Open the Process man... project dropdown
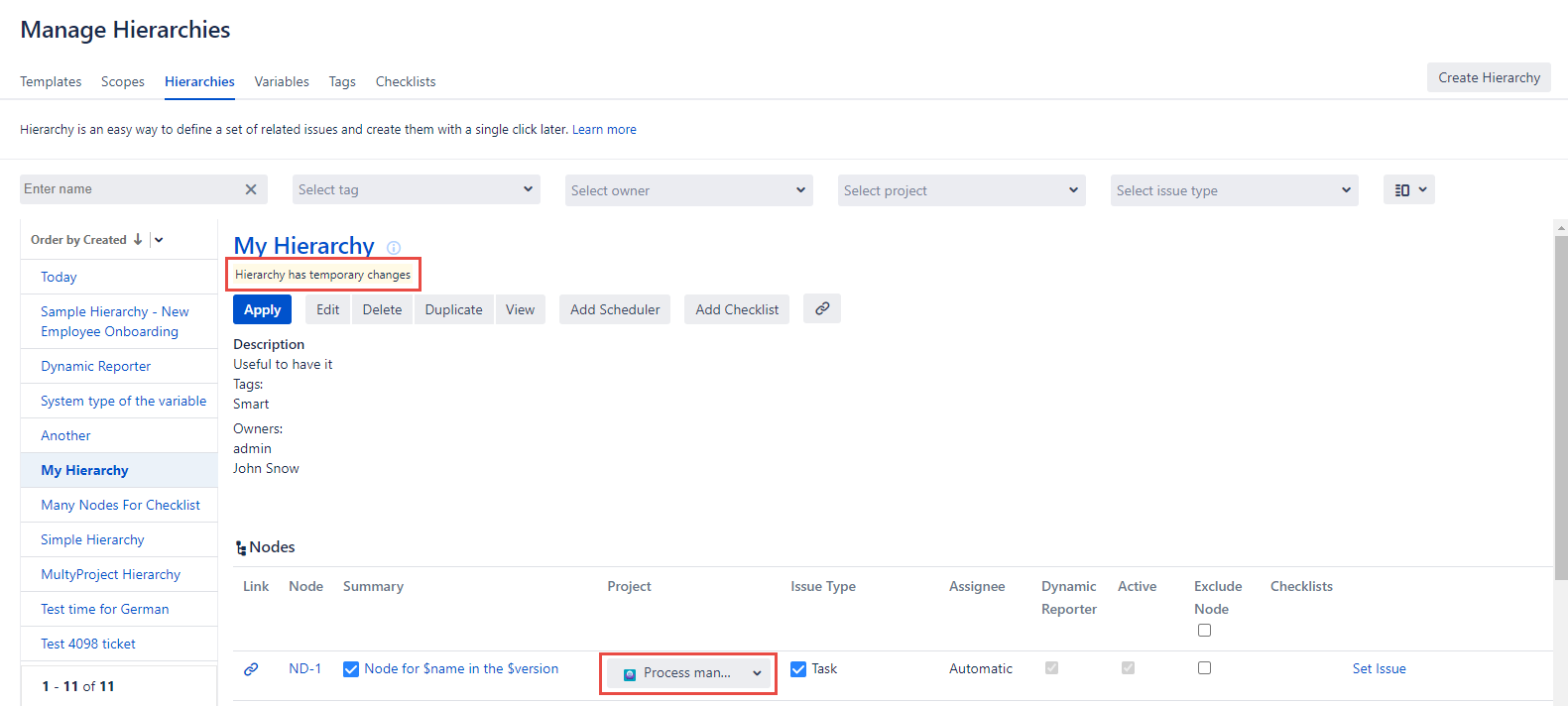 [x=757, y=673]
